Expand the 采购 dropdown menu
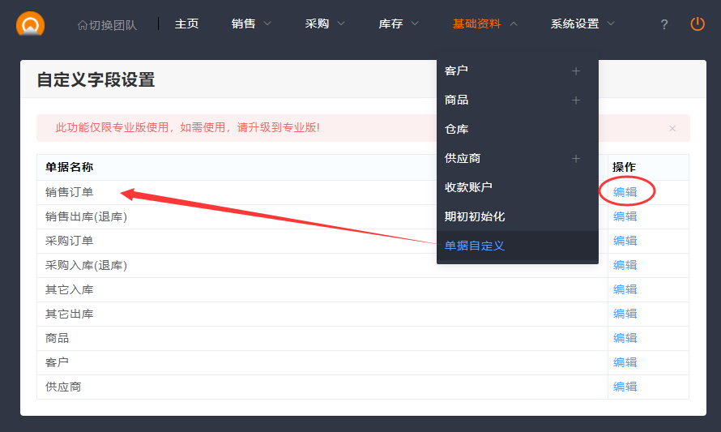721x432 pixels. (325, 24)
